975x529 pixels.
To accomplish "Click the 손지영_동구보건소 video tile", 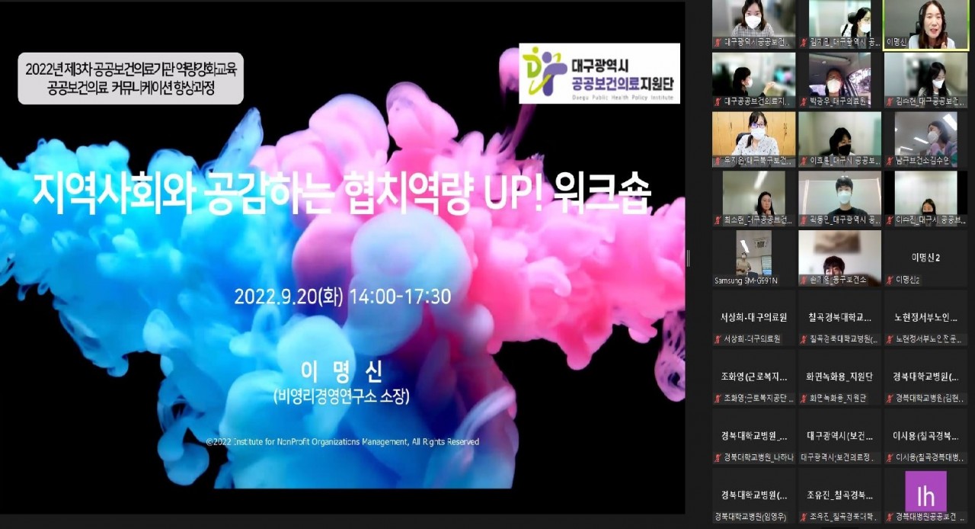I will click(839, 258).
